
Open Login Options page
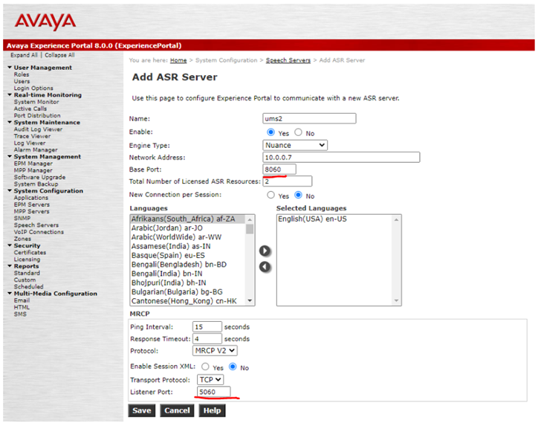click(33, 88)
